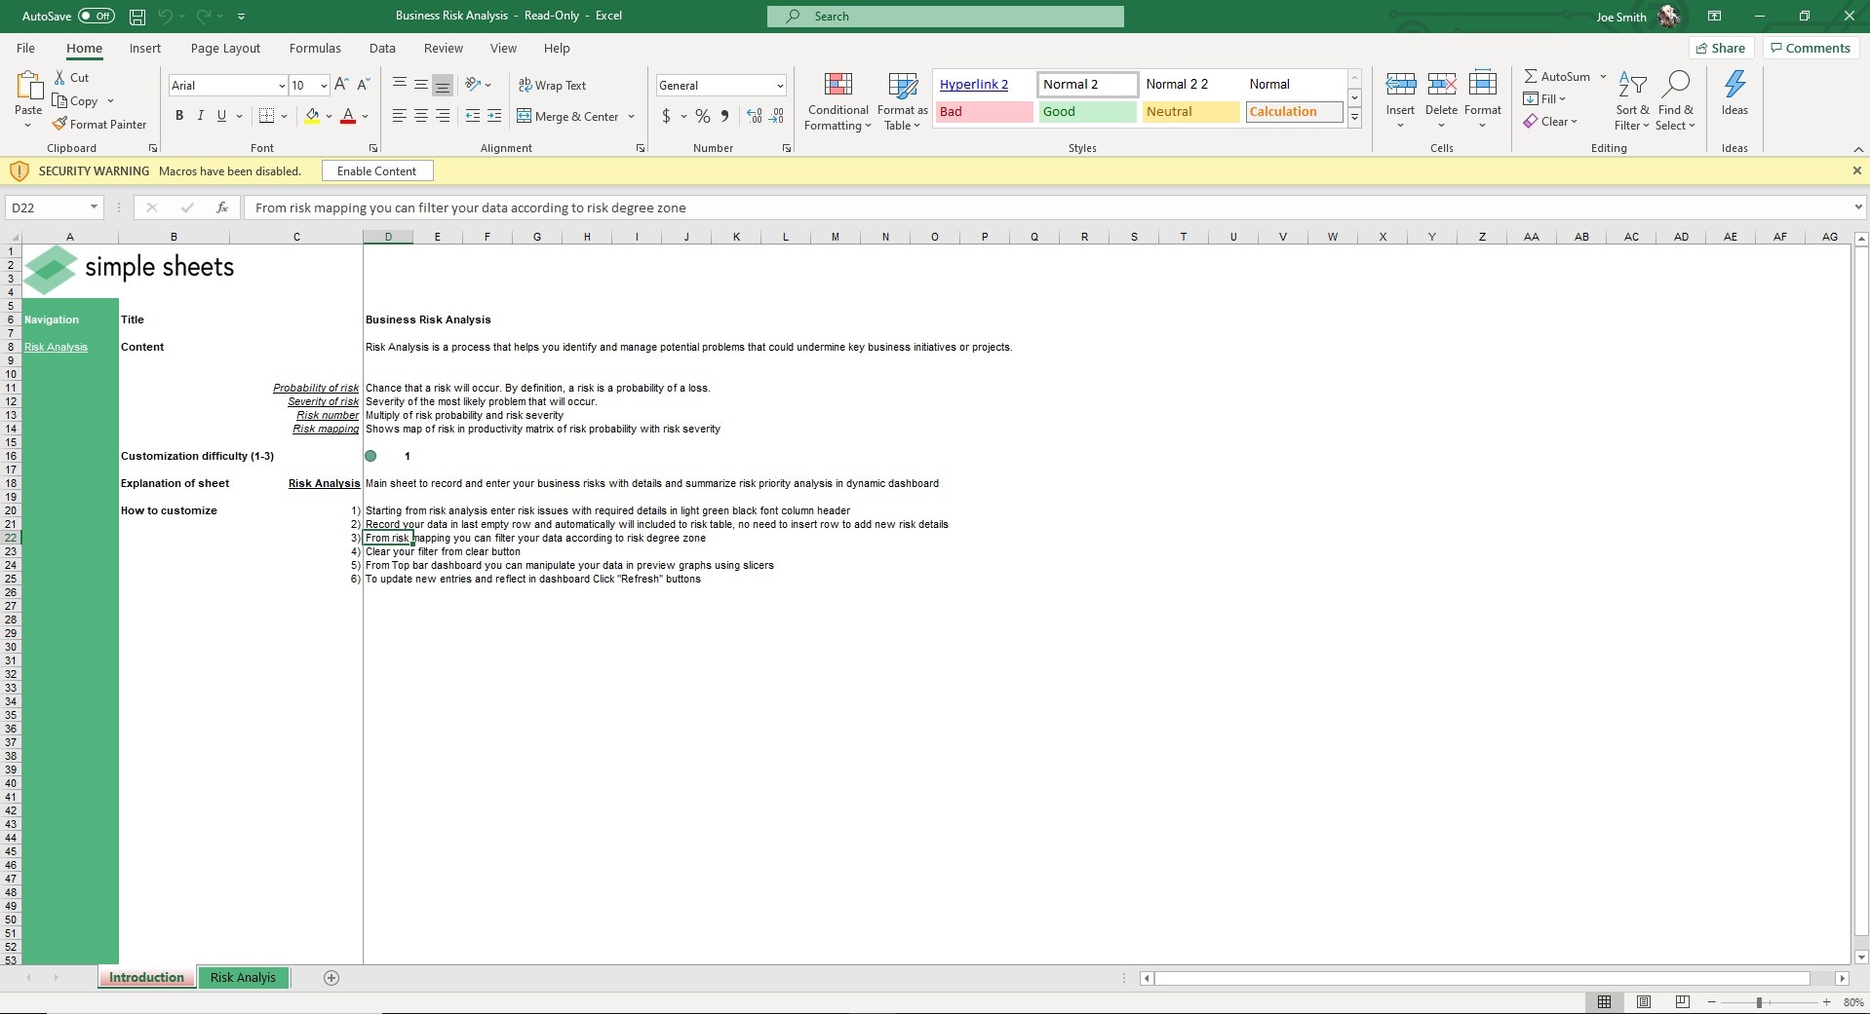Click the Insert Function fx icon
The image size is (1870, 1014).
pyautogui.click(x=222, y=207)
